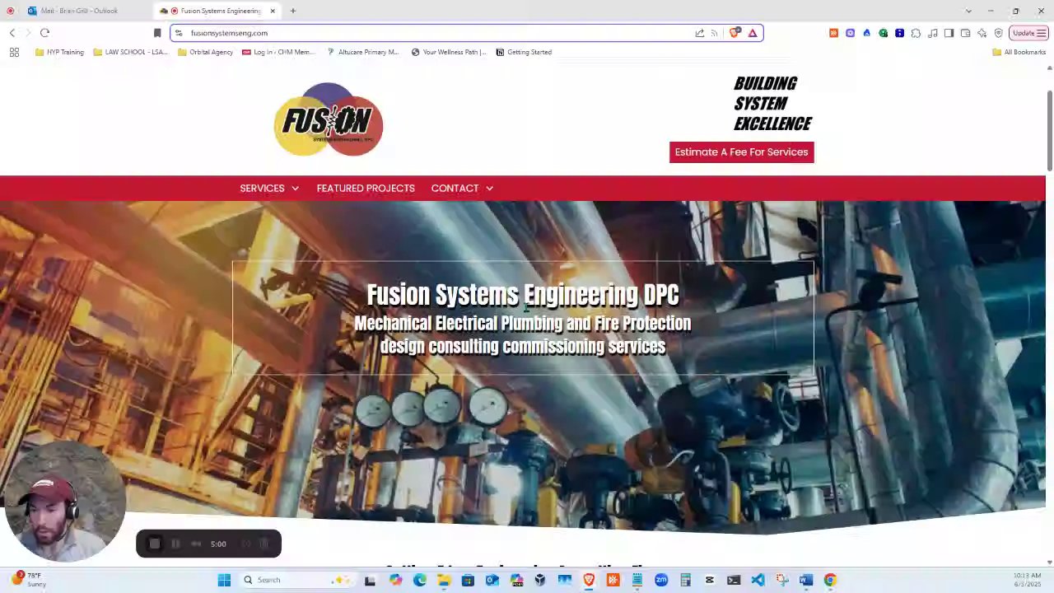Open the weather widget showing 78°F
Viewport: 1054px width, 593px height.
27,580
